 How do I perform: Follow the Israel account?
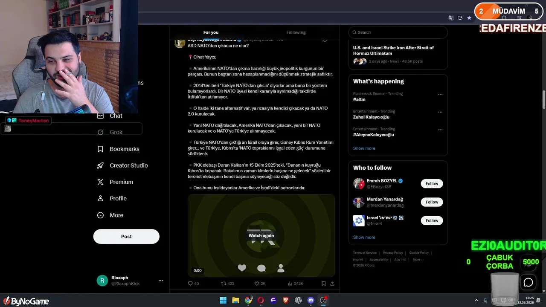[432, 220]
